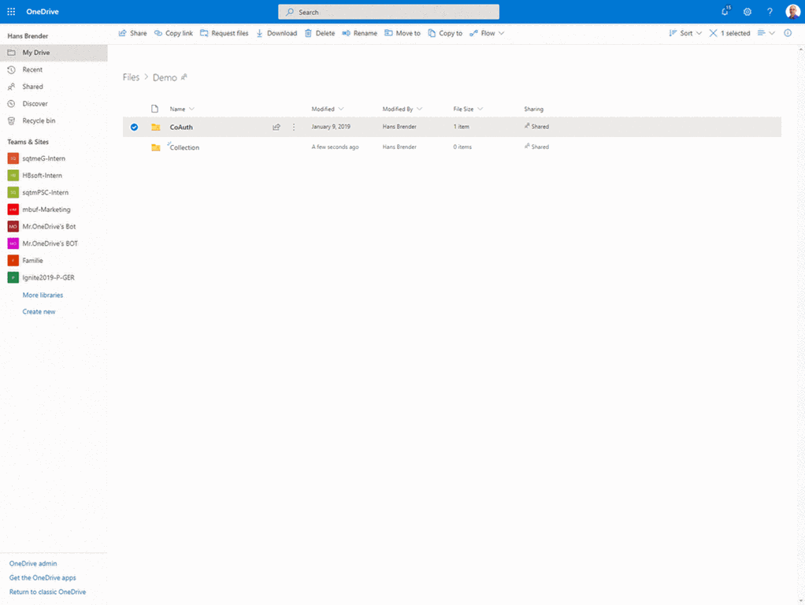Go to Recycle bin in sidebar
Image resolution: width=805 pixels, height=605 pixels.
(x=39, y=121)
